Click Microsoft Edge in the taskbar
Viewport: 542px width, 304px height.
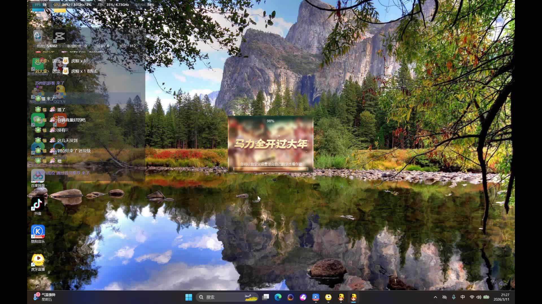278,297
